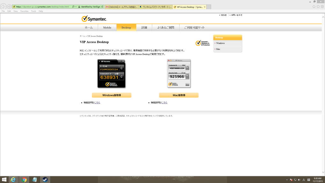325x183 pixels.
Task: Show hidden system tray icons
Action: click(287, 179)
